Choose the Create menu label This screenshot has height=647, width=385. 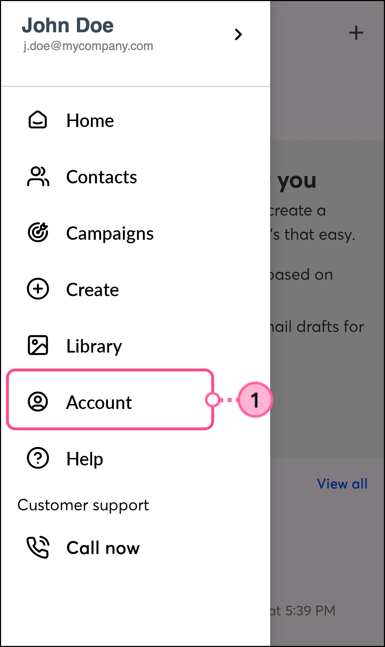pos(93,290)
